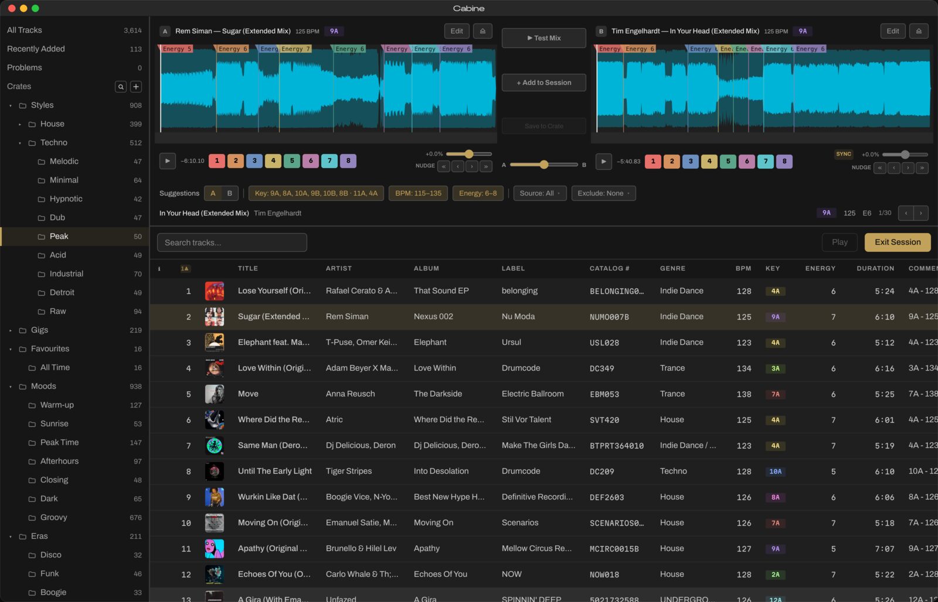Open the Problems list
The height and width of the screenshot is (602, 938).
click(74, 67)
